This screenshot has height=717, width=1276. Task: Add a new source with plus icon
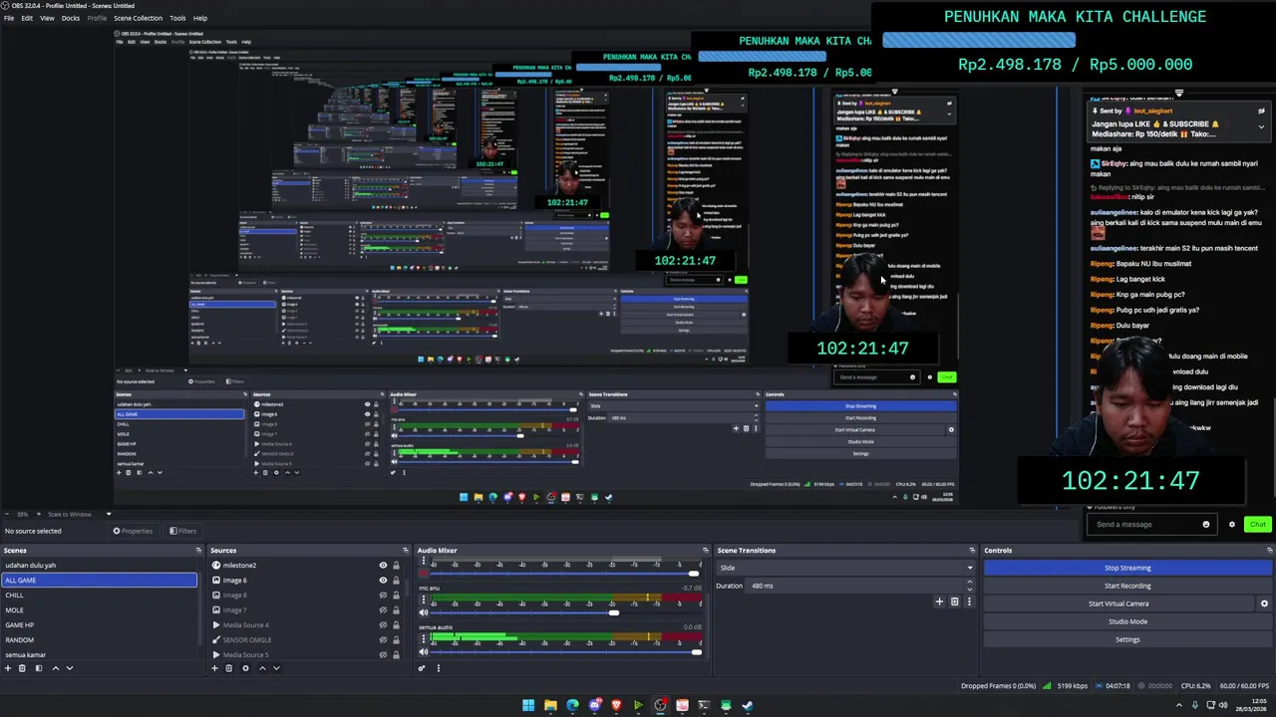coord(214,668)
